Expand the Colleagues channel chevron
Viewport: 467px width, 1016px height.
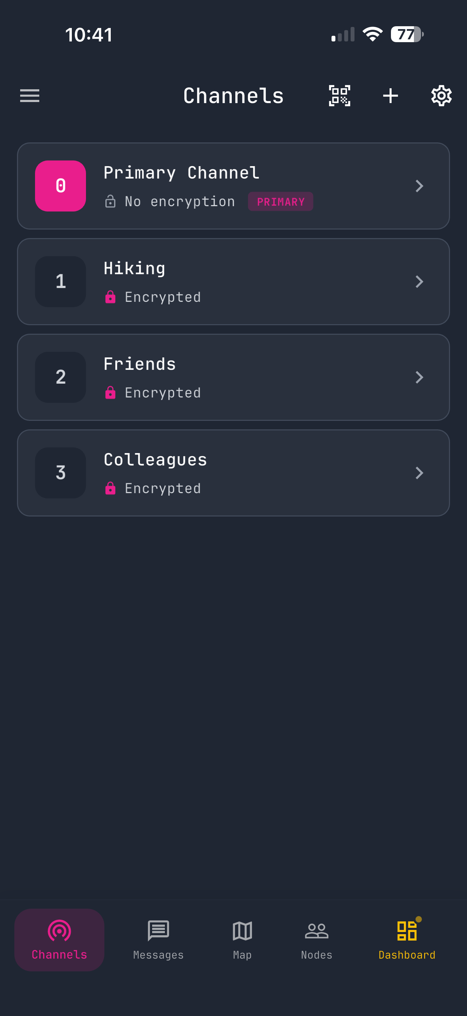[x=419, y=473]
